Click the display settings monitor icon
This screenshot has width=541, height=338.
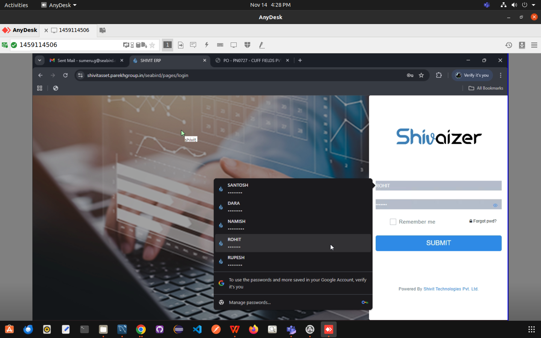[234, 45]
